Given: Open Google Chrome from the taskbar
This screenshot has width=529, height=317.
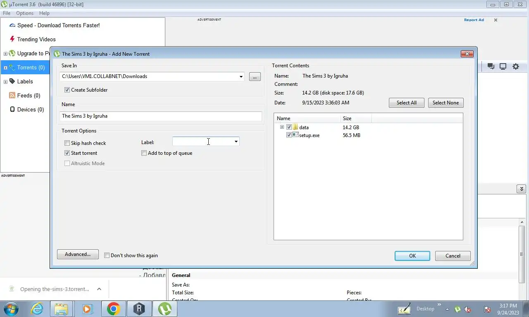Looking at the screenshot, I should tap(113, 309).
